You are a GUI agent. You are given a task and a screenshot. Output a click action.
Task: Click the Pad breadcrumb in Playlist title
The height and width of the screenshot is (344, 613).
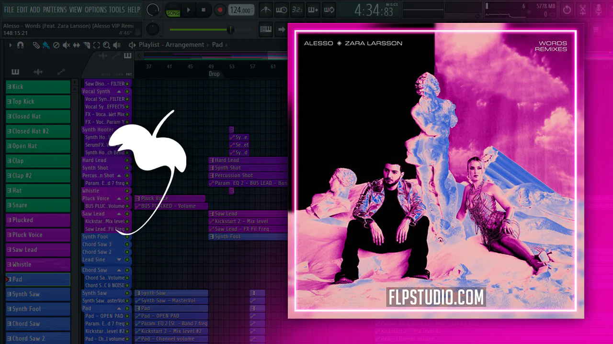(217, 45)
